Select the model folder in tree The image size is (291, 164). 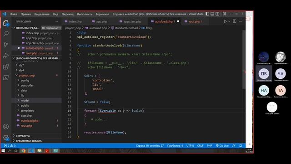(x=25, y=100)
